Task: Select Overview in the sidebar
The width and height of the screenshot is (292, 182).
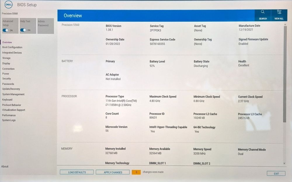Action: tap(7, 42)
